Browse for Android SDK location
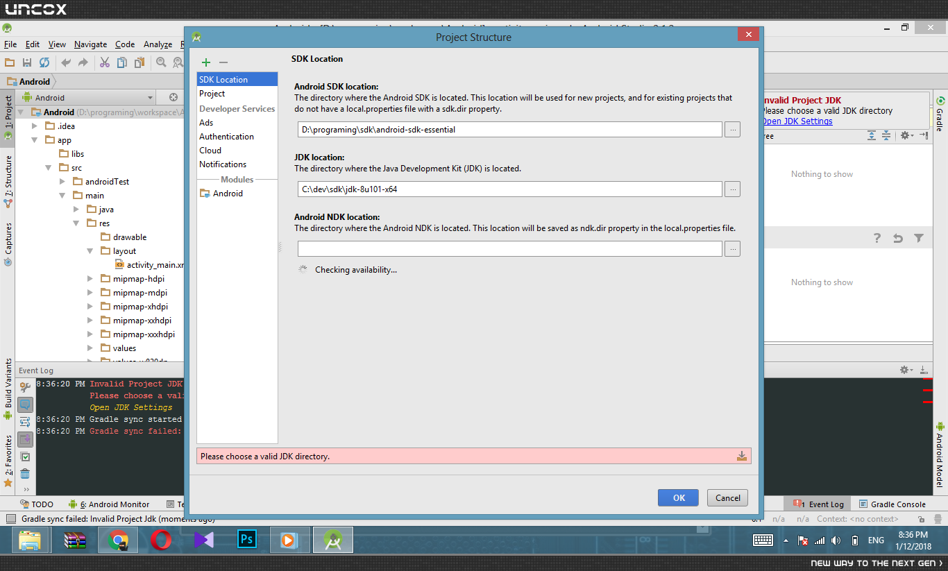The width and height of the screenshot is (948, 571). (732, 129)
